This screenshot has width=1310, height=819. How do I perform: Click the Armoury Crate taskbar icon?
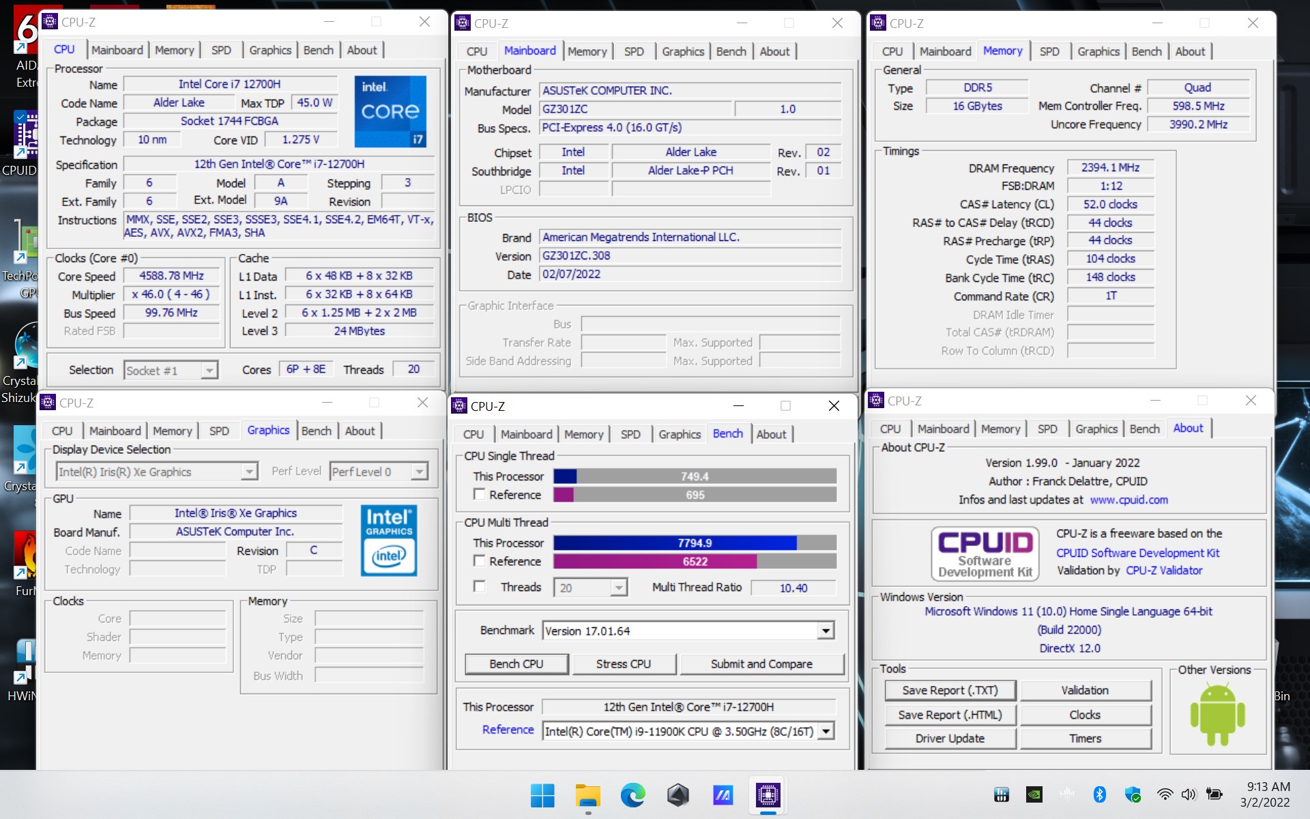click(x=678, y=795)
